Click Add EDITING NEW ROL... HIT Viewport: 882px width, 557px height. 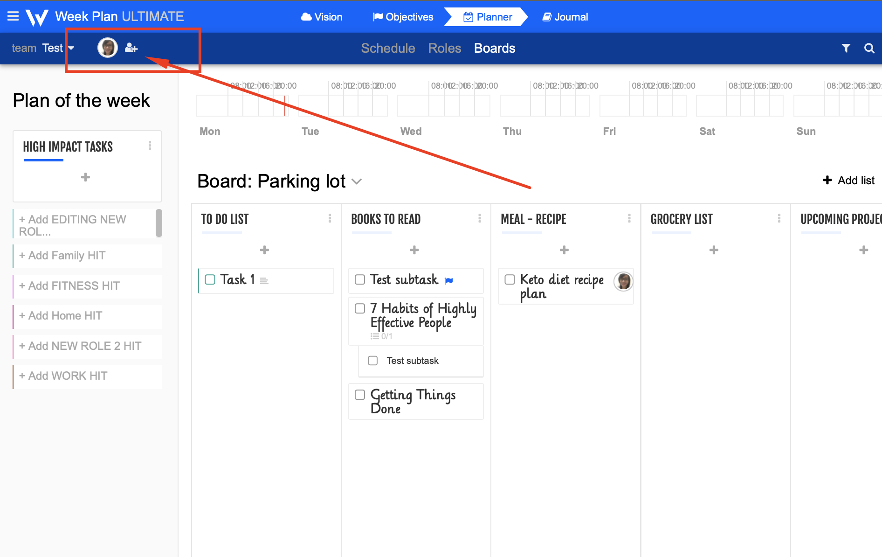pos(84,225)
